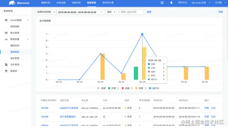Open 规则管理 sidebar item
228x129 pixels.
[x=15, y=58]
